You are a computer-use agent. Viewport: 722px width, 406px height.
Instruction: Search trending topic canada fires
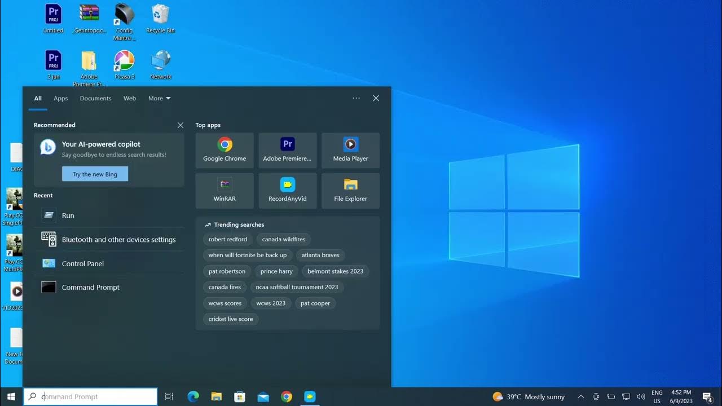pos(224,287)
